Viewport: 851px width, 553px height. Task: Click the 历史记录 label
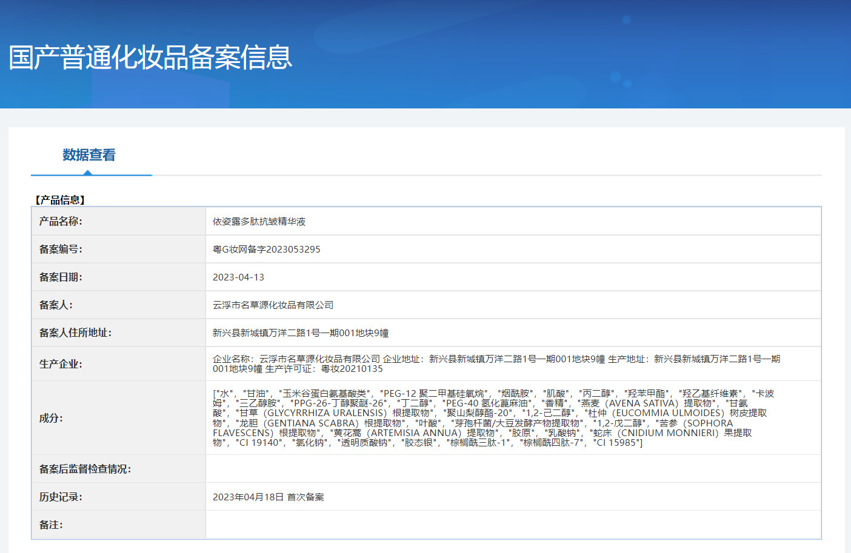click(x=61, y=497)
